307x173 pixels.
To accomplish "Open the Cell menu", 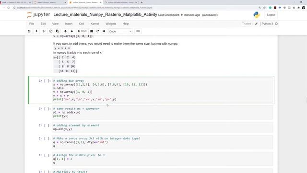I will point(82,24).
